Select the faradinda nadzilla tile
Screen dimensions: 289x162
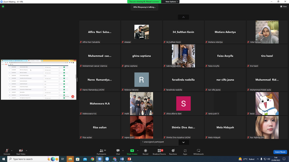183,80
